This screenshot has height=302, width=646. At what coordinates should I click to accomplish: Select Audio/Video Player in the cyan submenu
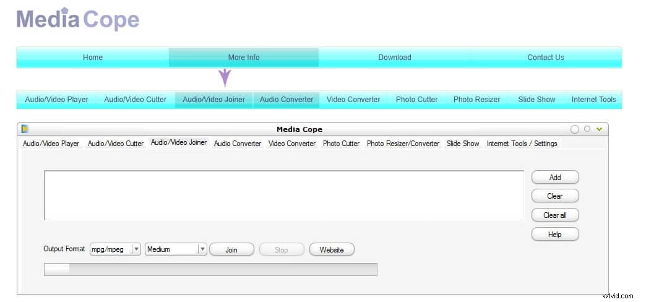56,99
